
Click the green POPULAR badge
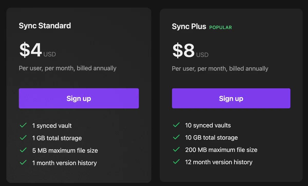[220, 27]
